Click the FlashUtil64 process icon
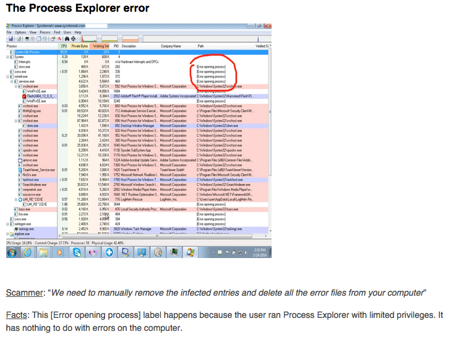The width and height of the screenshot is (451, 342). click(x=24, y=96)
